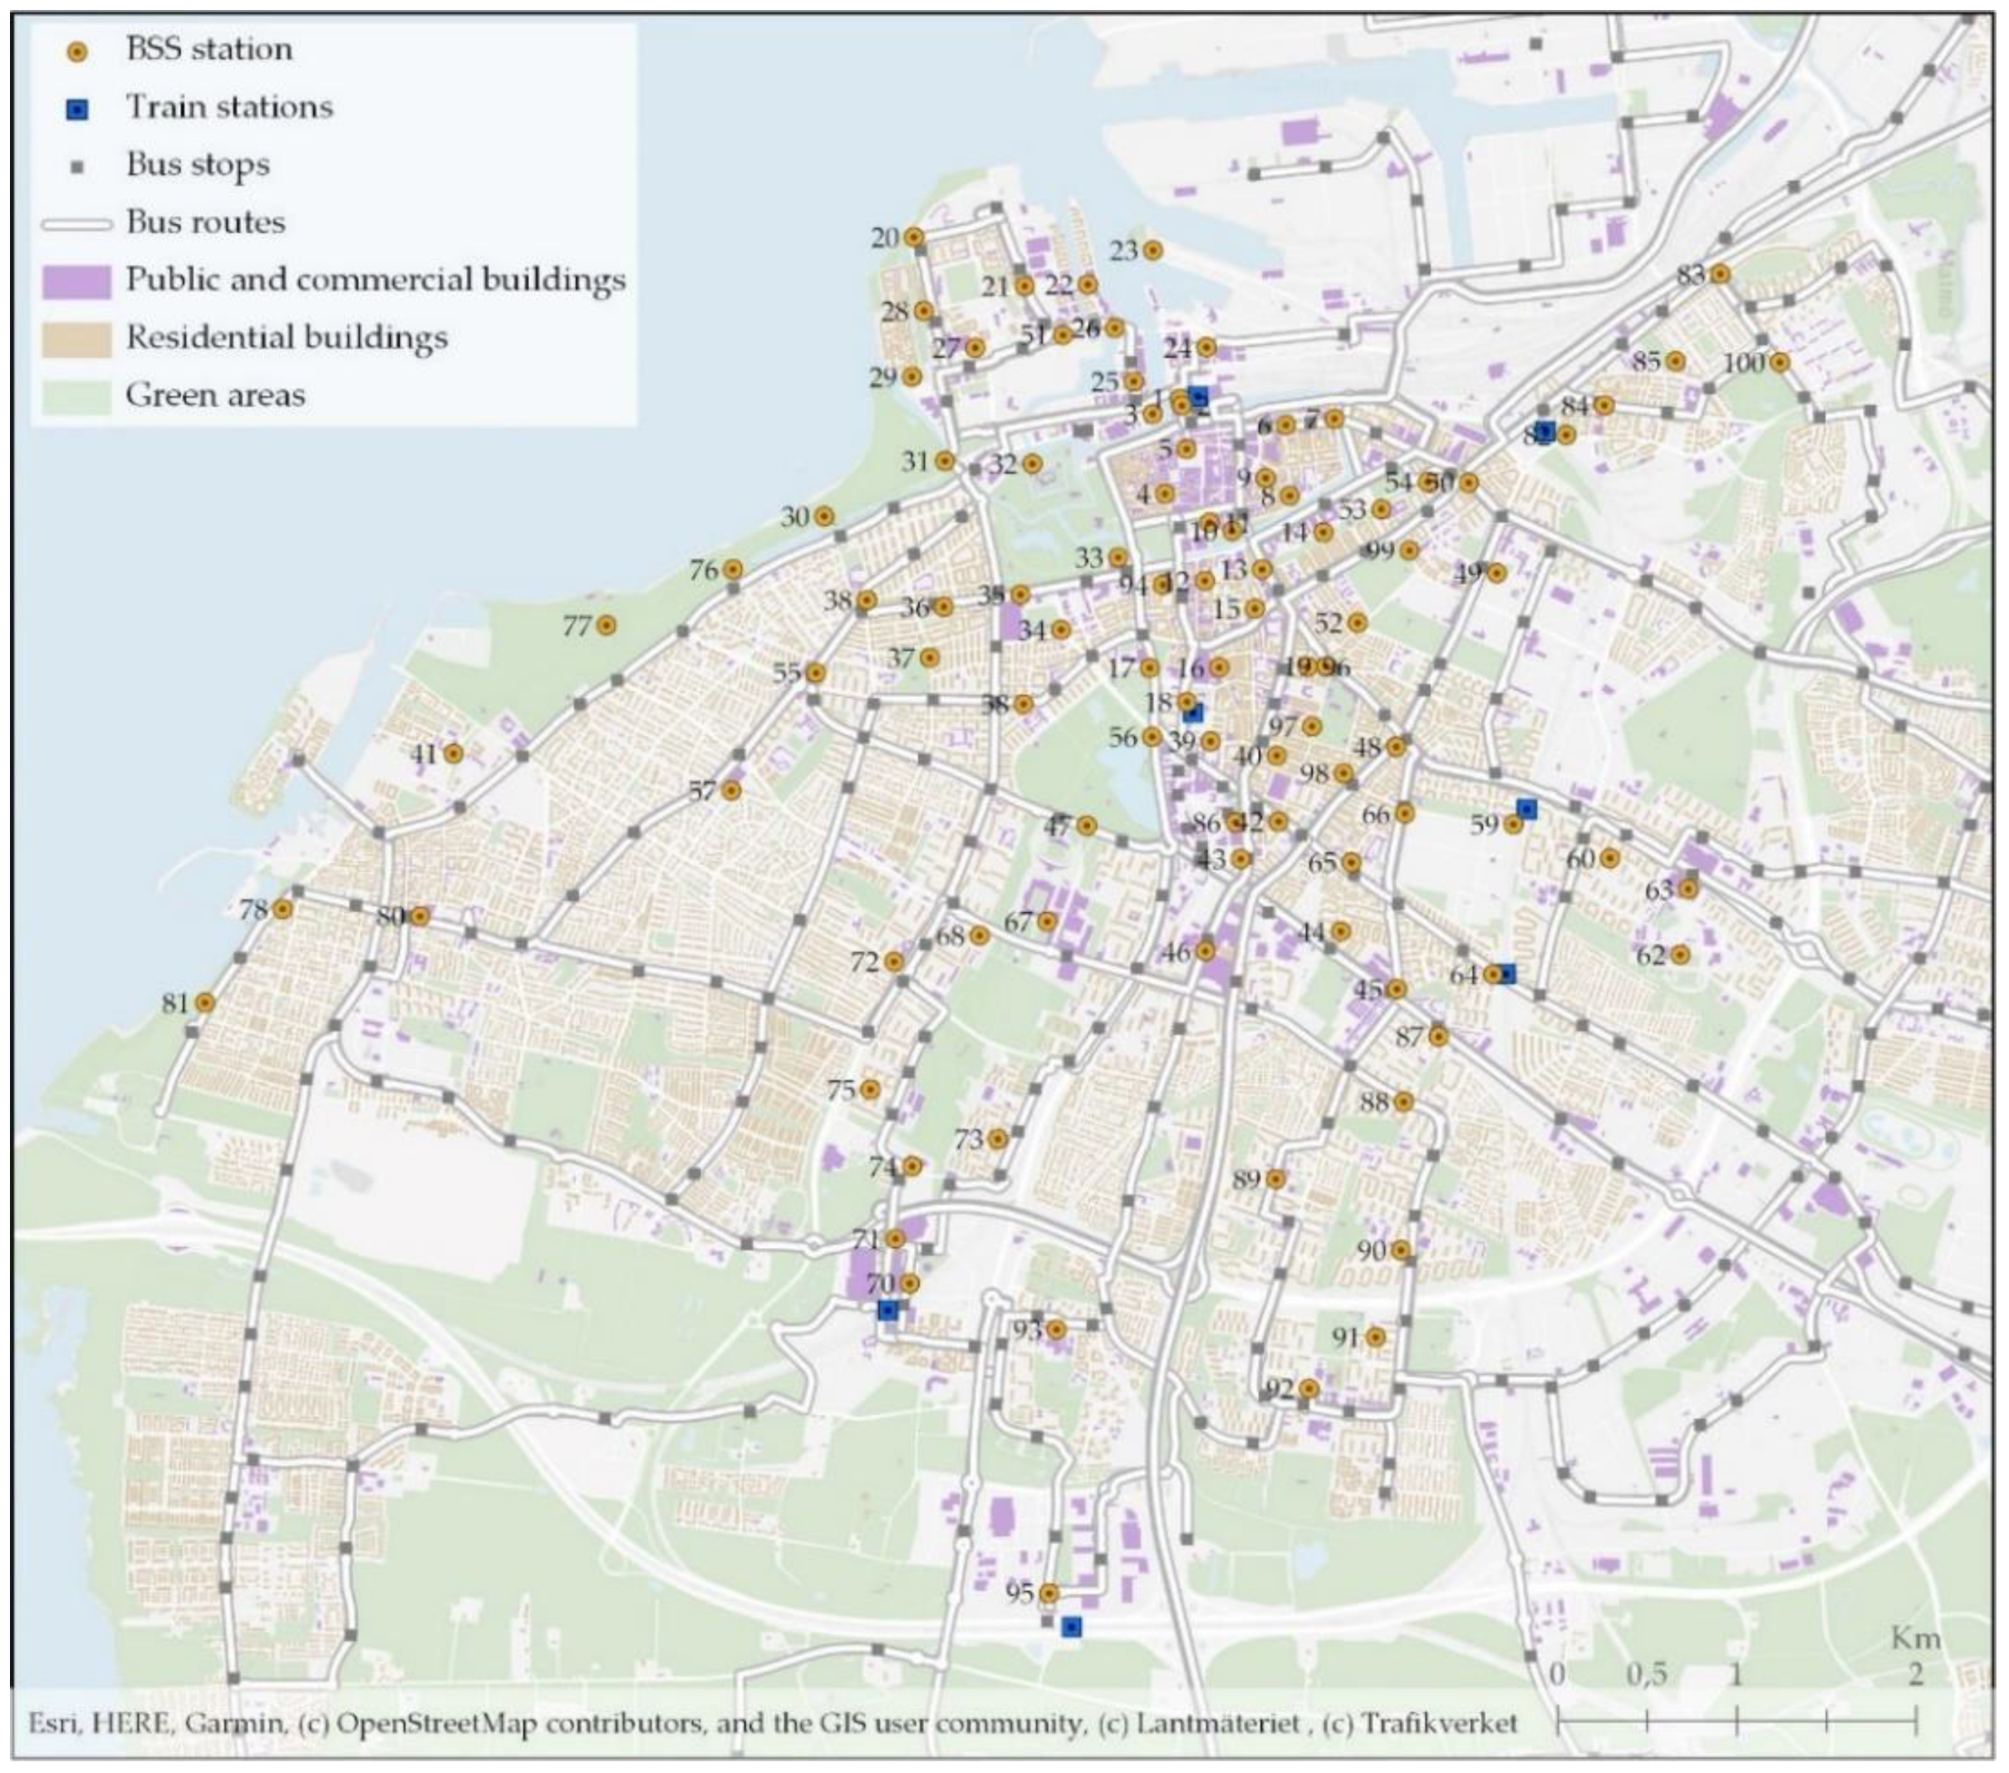Click BSS station marker 81

pos(204,1003)
